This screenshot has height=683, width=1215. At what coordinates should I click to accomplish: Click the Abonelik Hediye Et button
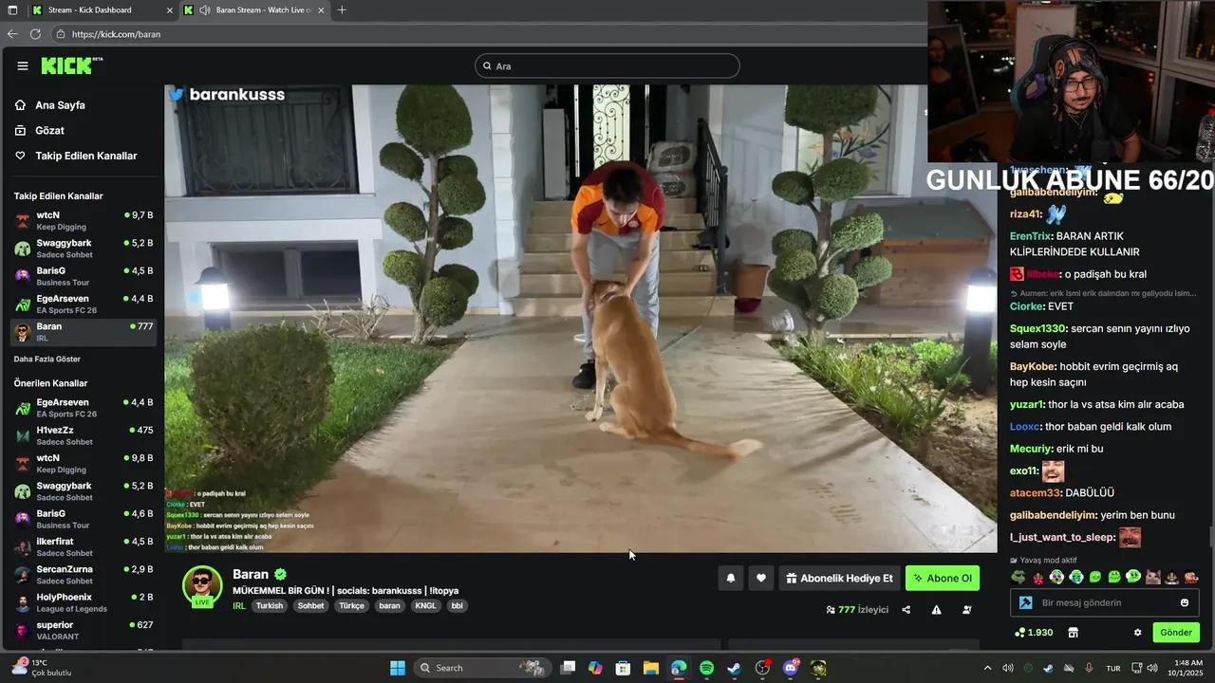pyautogui.click(x=838, y=578)
